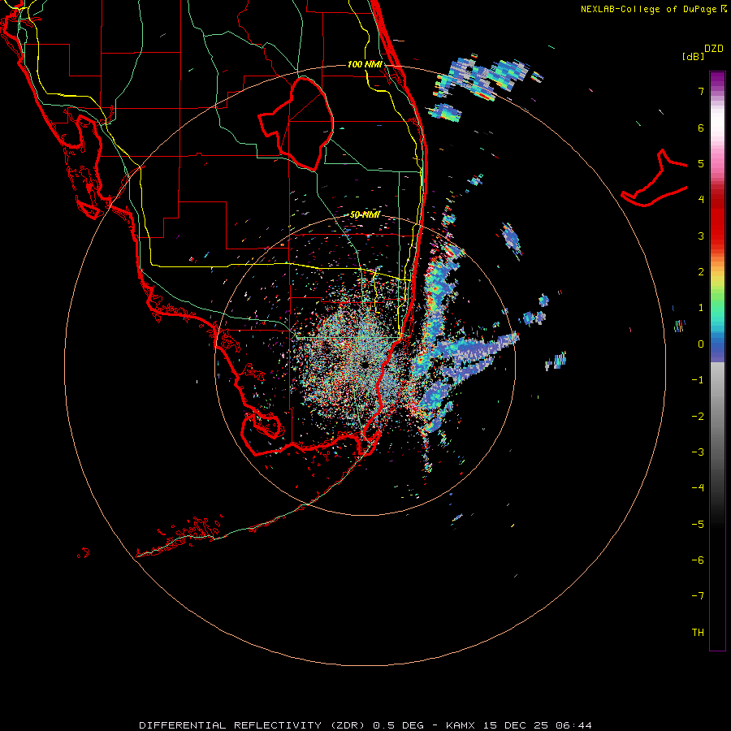Click the NEXLAB-College of DuPage watermark text

point(649,9)
